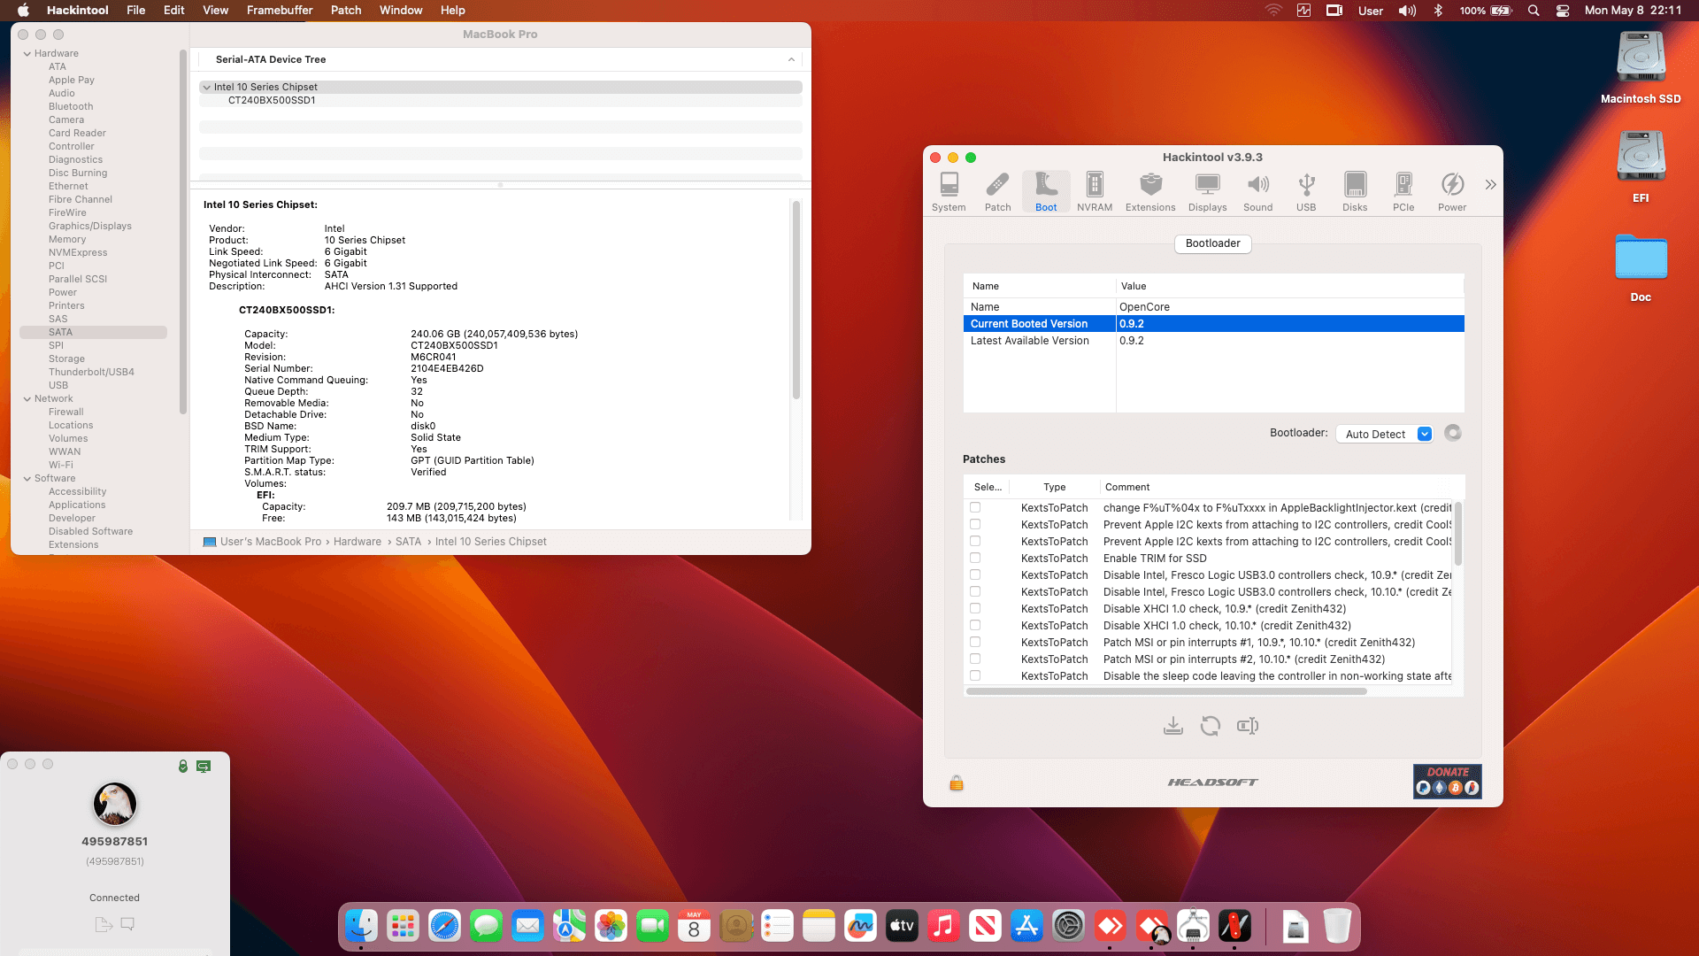Click the rename icon below patches
Screen dimensions: 1699x956
pos(1248,726)
